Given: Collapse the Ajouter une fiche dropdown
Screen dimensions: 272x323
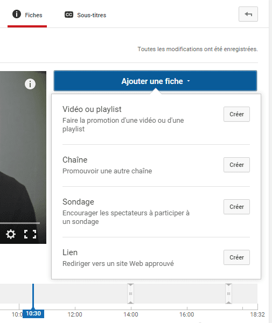Looking at the screenshot, I should click(155, 81).
